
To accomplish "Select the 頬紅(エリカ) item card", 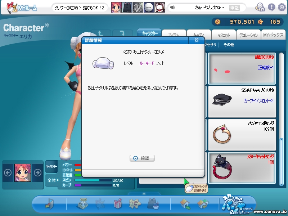I will tap(242, 69).
